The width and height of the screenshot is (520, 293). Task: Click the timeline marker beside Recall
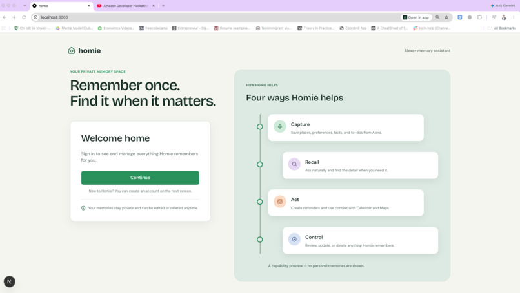260,164
